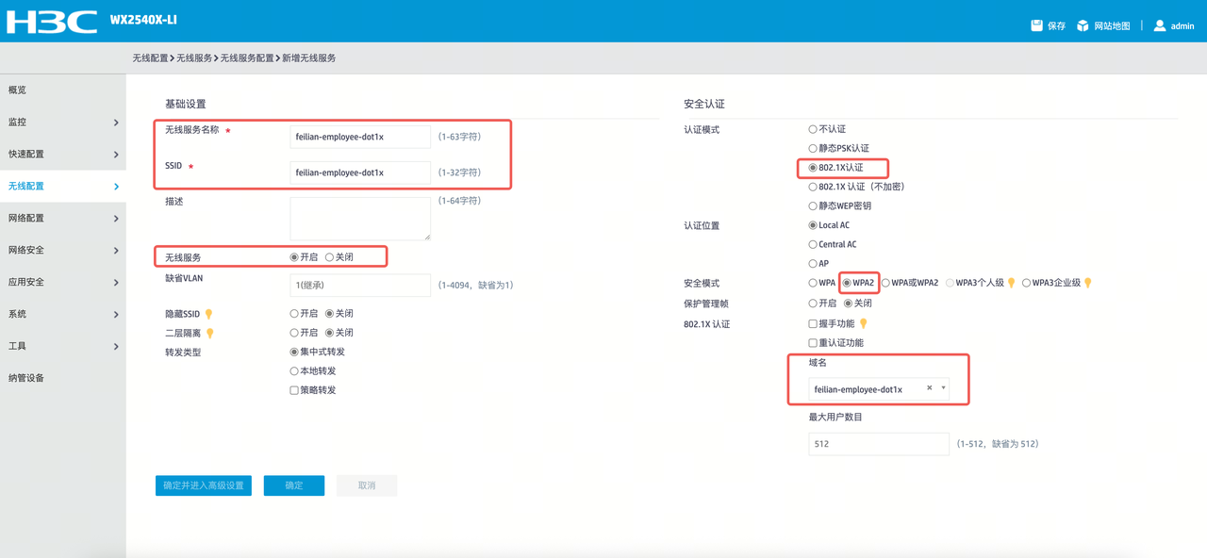Open the 域名 dropdown arrow
1207x558 pixels.
943,388
